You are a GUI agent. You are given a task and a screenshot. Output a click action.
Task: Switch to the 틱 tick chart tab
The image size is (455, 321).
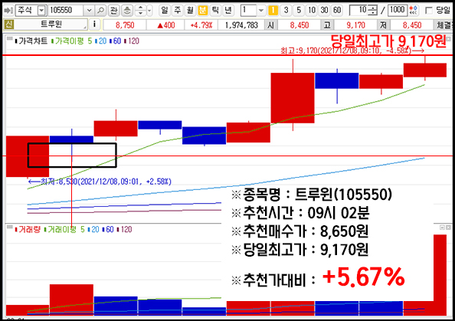[215, 11]
